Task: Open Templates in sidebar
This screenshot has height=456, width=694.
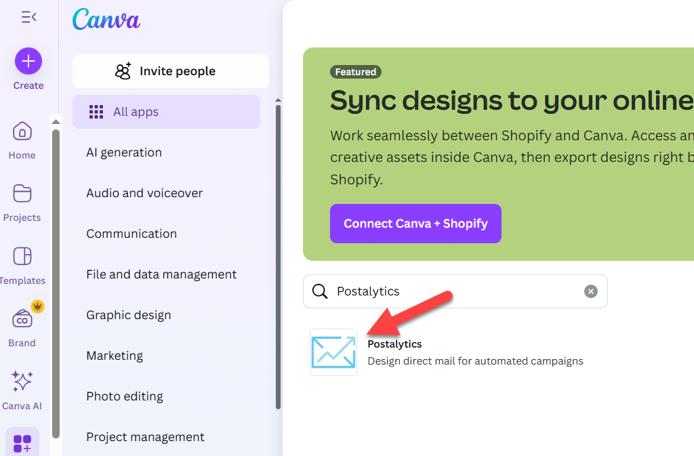Action: coord(22,266)
